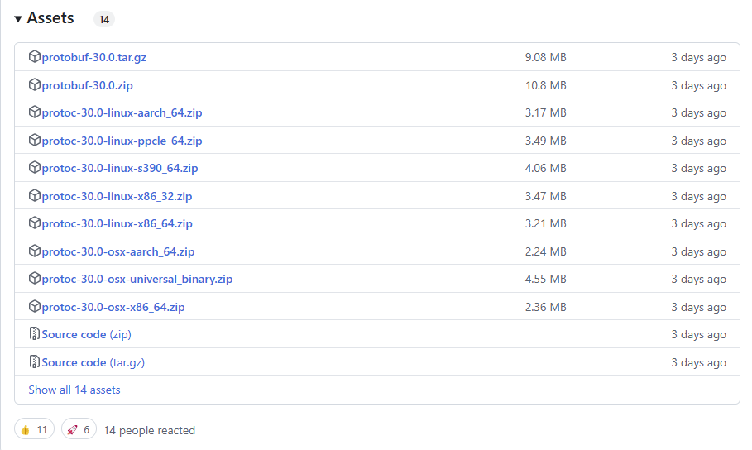Collapse the Assets section triangle

pos(18,19)
